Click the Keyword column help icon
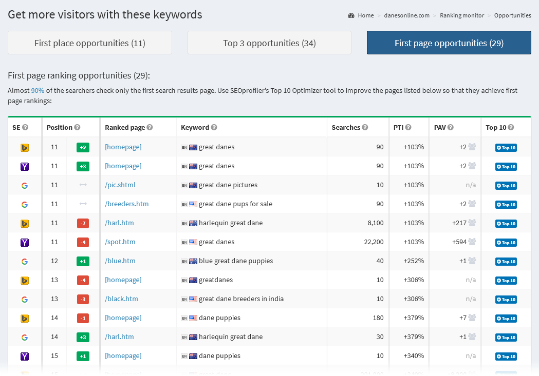 point(215,127)
